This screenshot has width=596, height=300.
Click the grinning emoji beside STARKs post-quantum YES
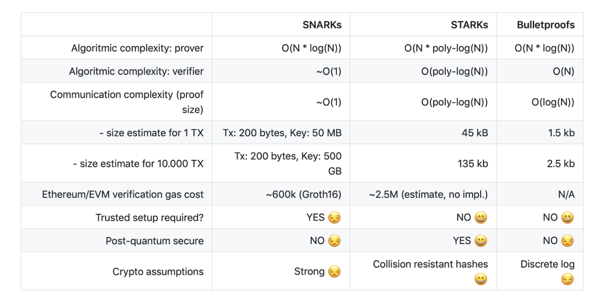pos(481,241)
